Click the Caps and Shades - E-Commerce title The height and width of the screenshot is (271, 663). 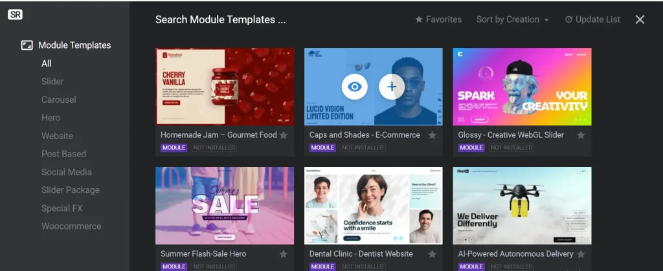coord(365,135)
